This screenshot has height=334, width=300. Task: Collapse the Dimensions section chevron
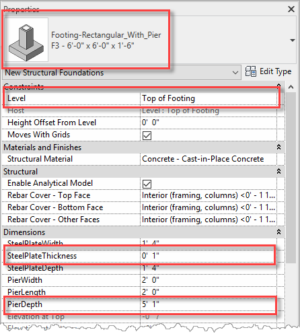[x=278, y=232]
